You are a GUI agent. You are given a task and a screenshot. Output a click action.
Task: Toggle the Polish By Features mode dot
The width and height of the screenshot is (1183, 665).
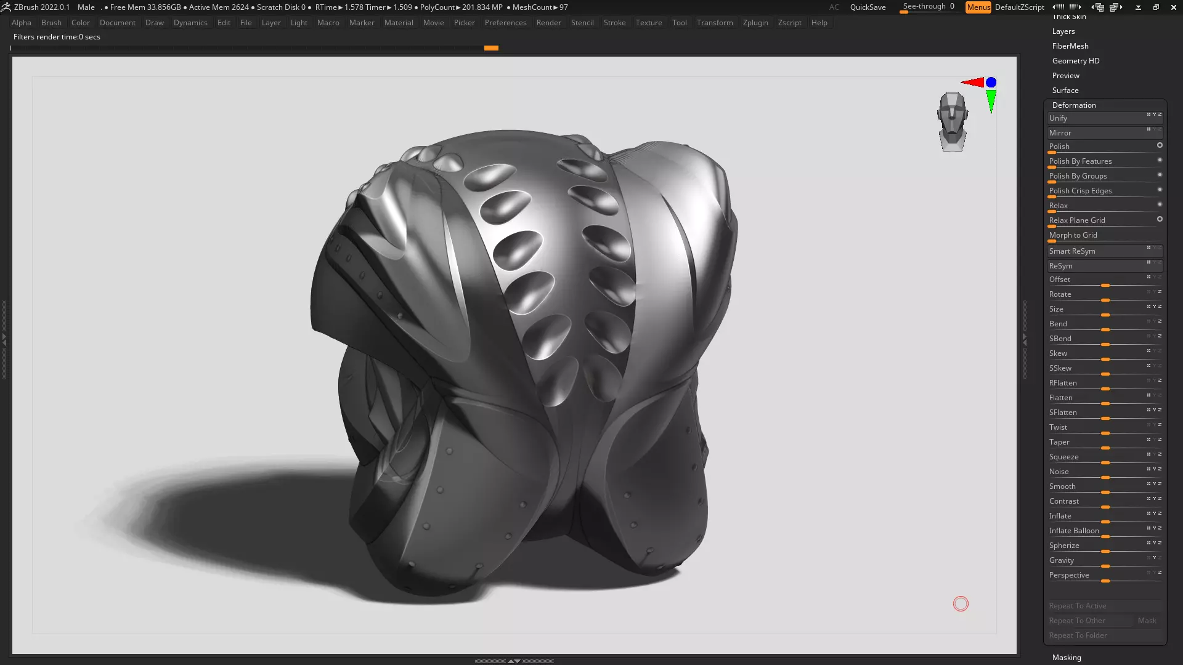pyautogui.click(x=1160, y=160)
